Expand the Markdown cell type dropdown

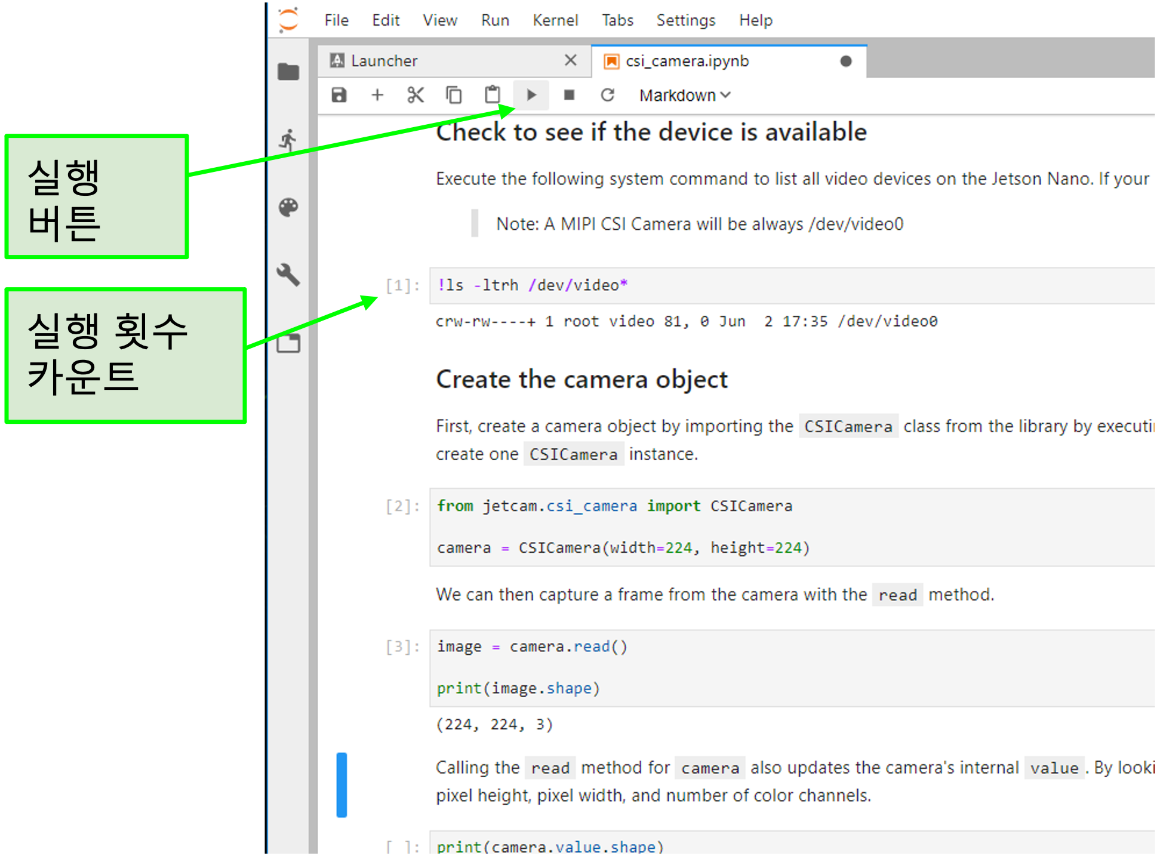coord(684,96)
